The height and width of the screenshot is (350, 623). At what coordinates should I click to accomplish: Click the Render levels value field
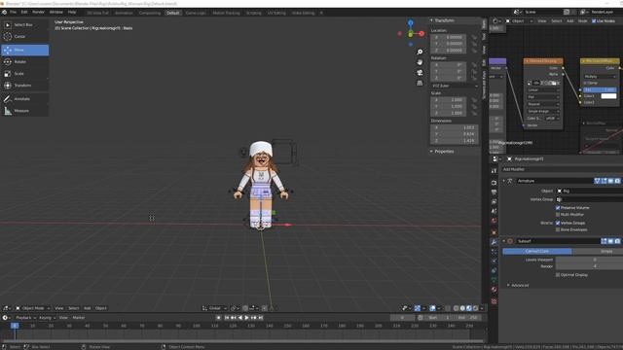coord(589,266)
